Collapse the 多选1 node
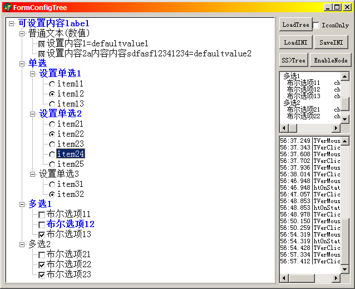This screenshot has height=289, width=355. [x=22, y=204]
